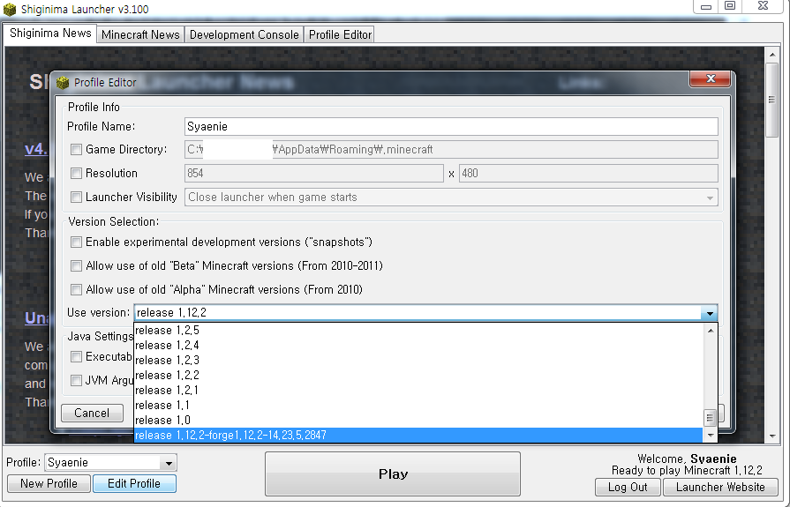Select release 1.2.5 from version list
Screen dimensions: 790x507
click(x=418, y=331)
